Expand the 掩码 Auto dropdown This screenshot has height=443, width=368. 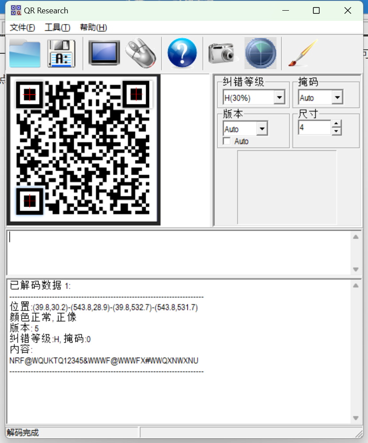pyautogui.click(x=337, y=97)
